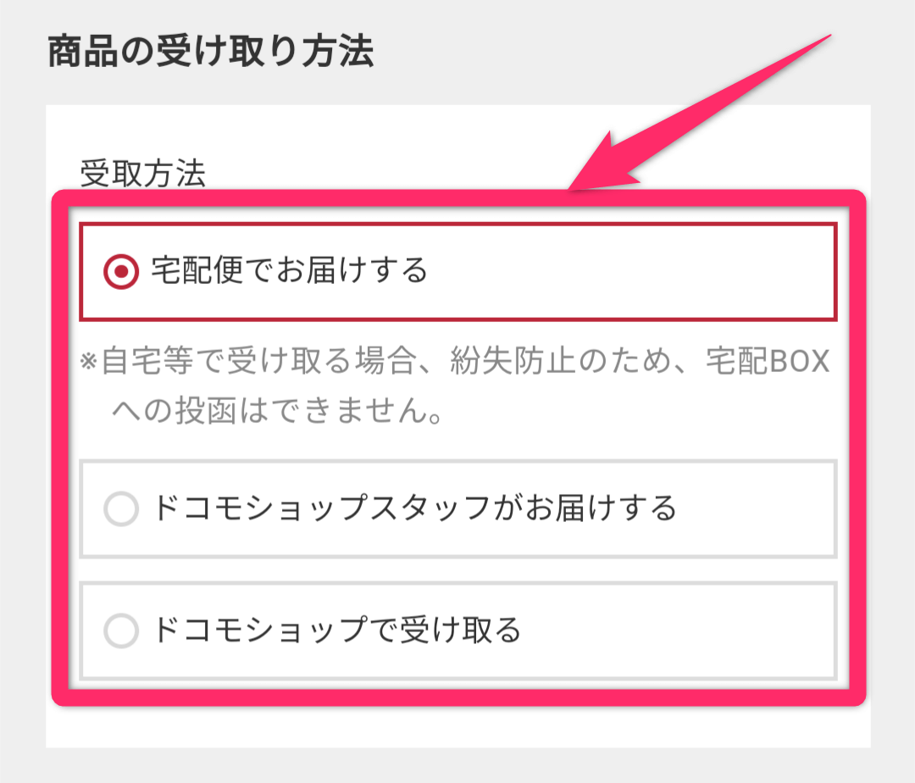Screen dimensions: 915x783
Task: Click the red-bordered selected delivery option box
Action: [x=457, y=271]
